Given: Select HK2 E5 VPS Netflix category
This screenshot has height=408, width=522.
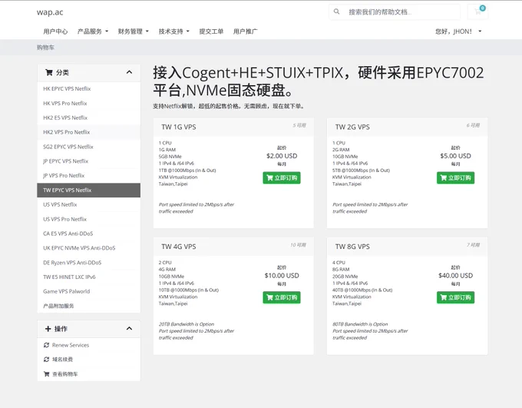Looking at the screenshot, I should coord(88,118).
